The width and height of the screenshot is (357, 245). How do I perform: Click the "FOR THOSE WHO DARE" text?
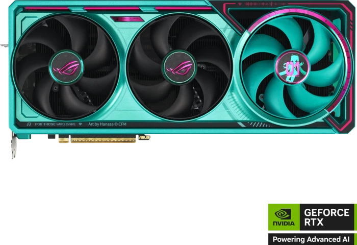55,124
